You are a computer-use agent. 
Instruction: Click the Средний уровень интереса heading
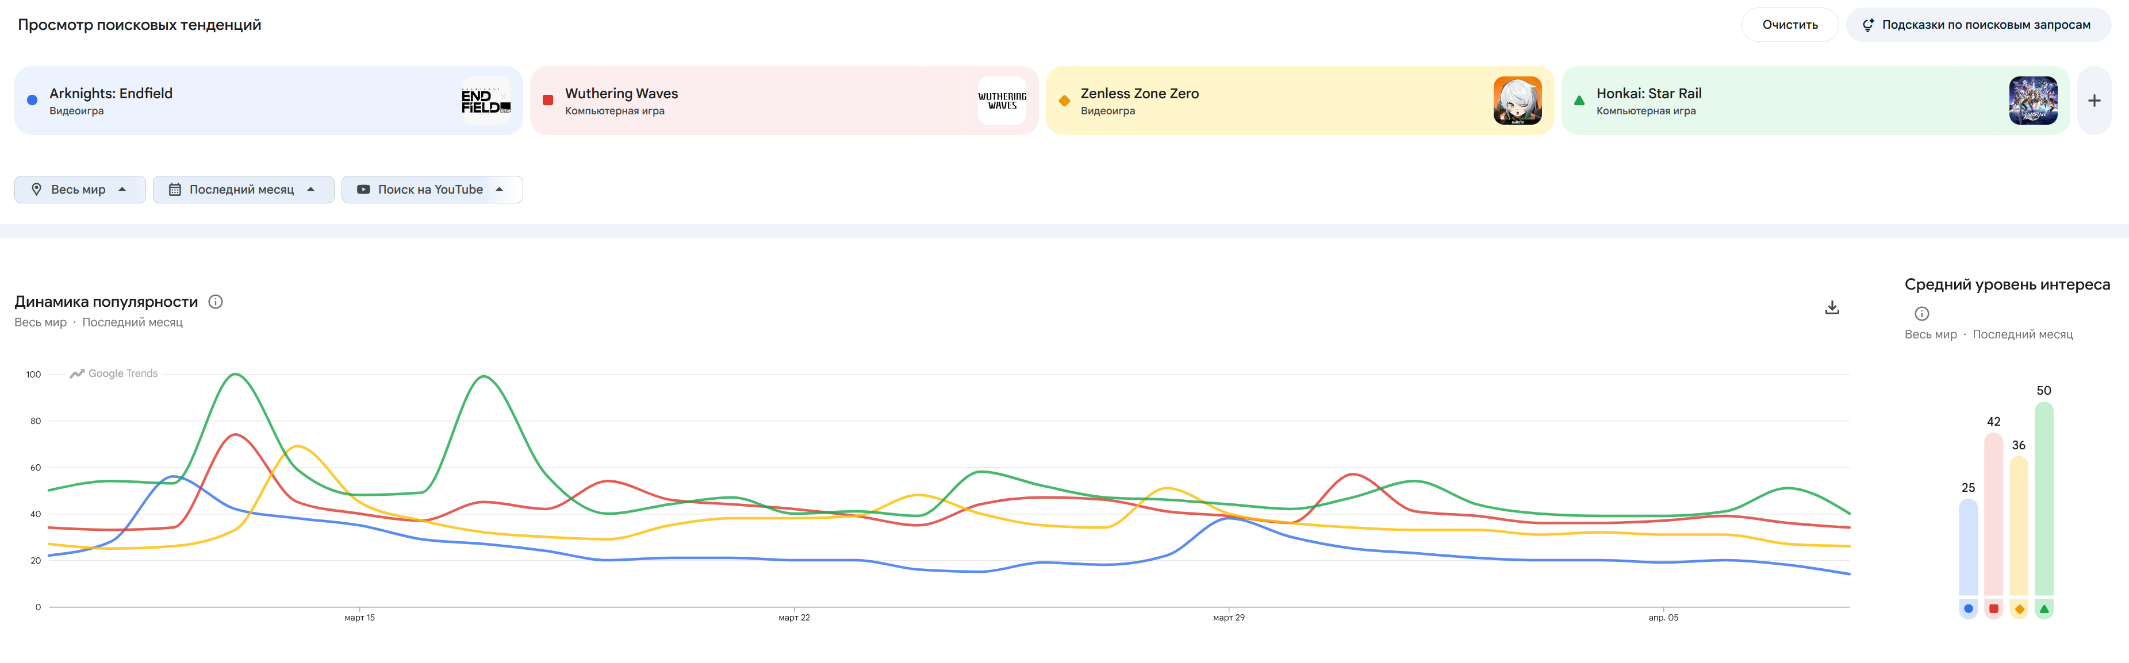click(2008, 284)
